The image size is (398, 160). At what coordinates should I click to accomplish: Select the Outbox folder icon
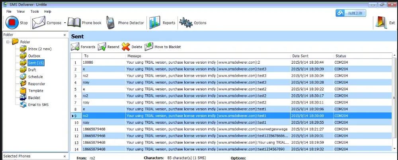click(23, 56)
